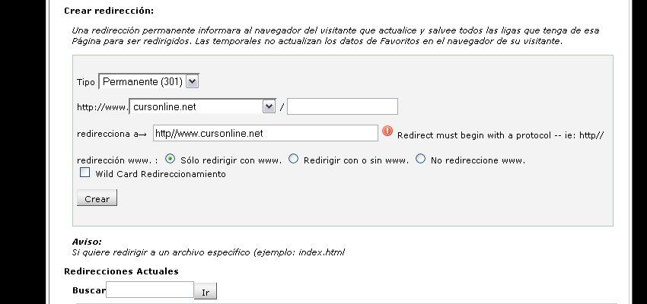This screenshot has width=647, height=304.
Task: Click the red error warning icon
Action: tap(387, 131)
